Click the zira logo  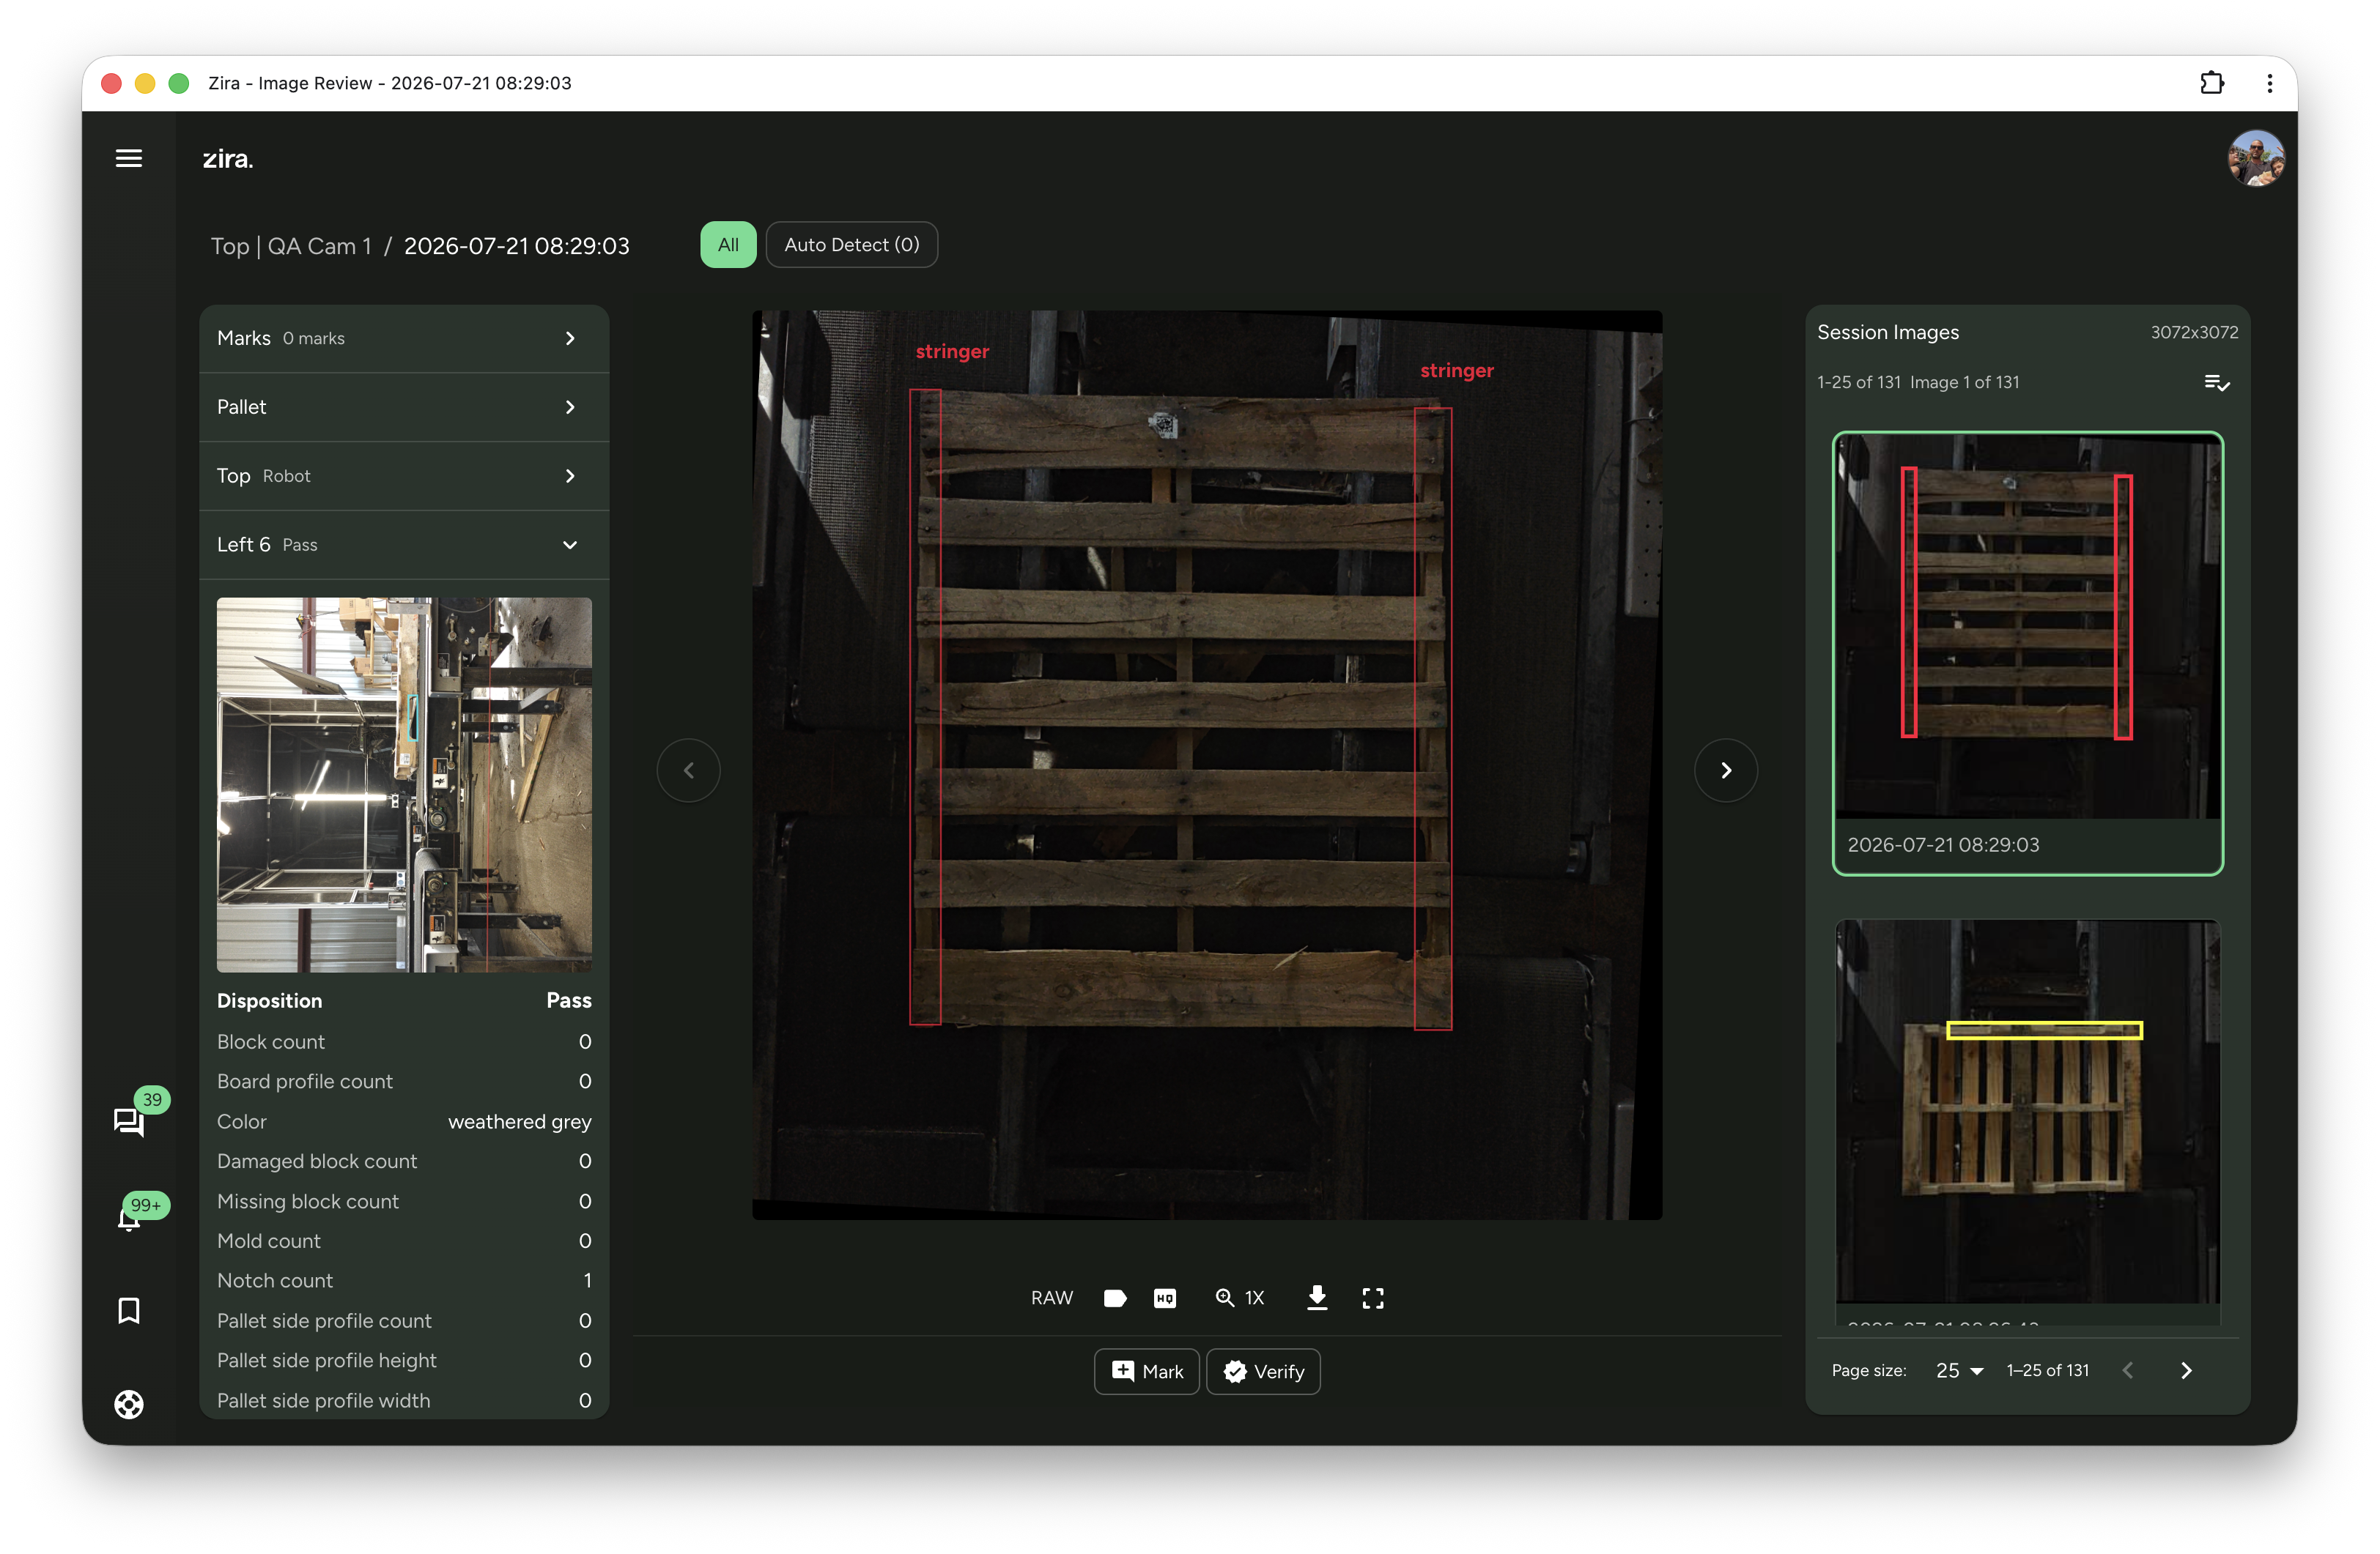point(228,159)
